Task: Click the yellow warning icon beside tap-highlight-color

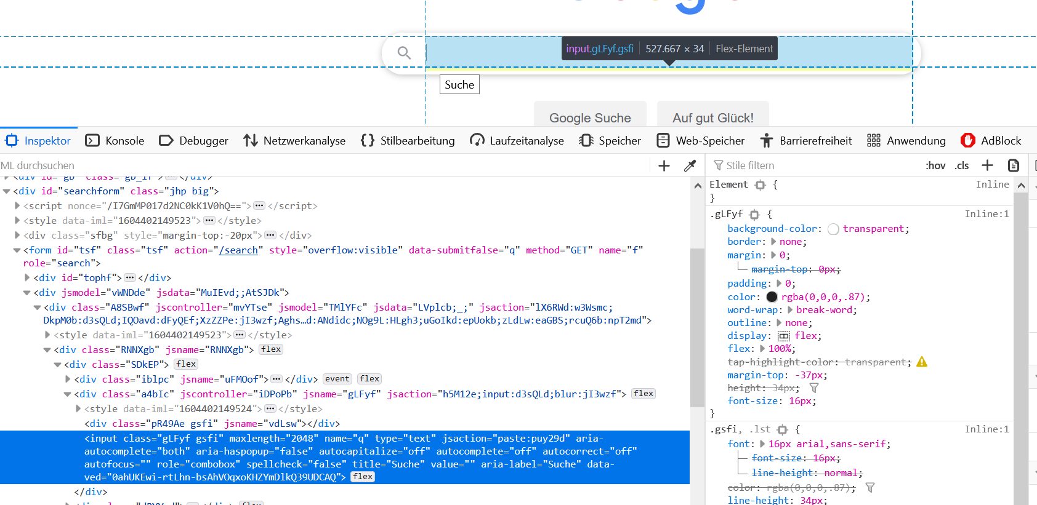Action: pyautogui.click(x=921, y=362)
